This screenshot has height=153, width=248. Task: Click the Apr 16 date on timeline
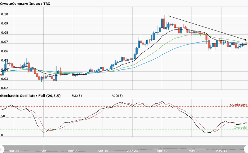[103, 151]
